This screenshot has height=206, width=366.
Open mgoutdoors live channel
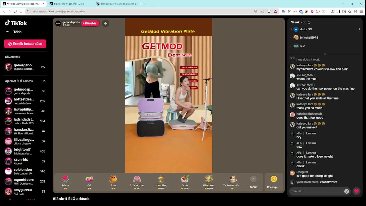click(x=25, y=181)
